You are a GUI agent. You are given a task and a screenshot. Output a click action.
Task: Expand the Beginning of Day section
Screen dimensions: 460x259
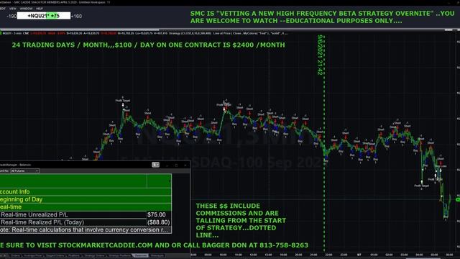click(86, 199)
